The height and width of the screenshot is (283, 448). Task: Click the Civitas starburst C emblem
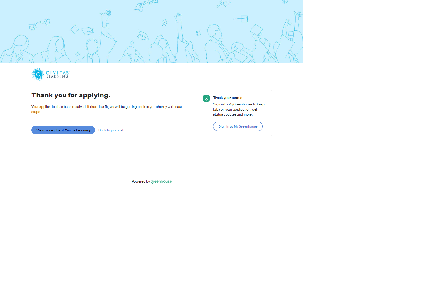click(38, 74)
